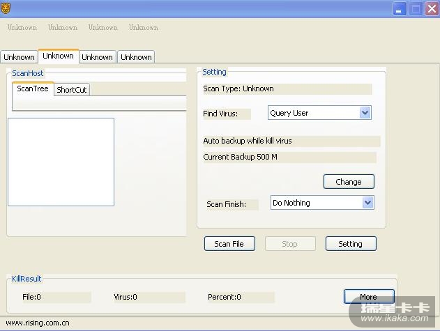
Task: Switch to the ScanTree tab
Action: pyautogui.click(x=33, y=89)
